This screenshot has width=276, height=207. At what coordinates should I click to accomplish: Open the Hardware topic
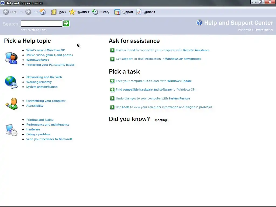pos(33,129)
